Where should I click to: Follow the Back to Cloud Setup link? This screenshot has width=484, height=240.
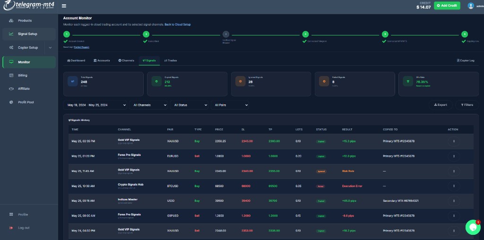pos(178,25)
